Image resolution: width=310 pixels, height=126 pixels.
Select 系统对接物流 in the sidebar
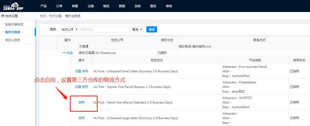click(x=14, y=25)
